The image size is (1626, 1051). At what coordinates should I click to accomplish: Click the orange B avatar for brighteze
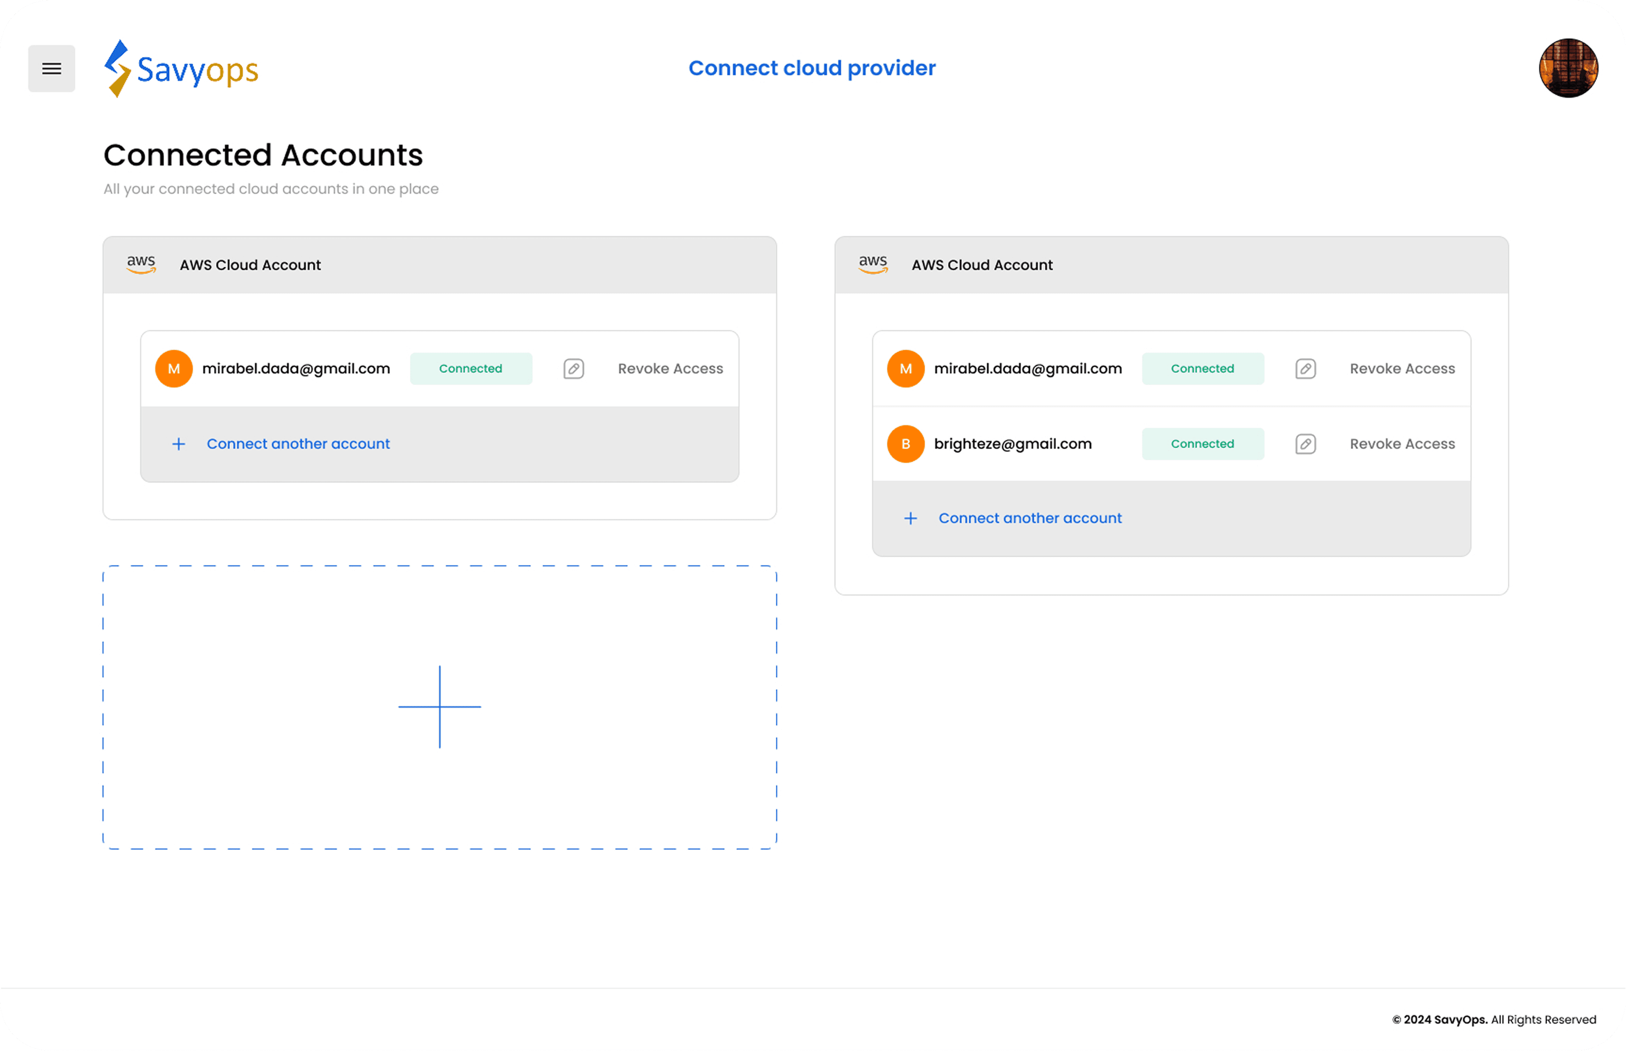point(905,444)
